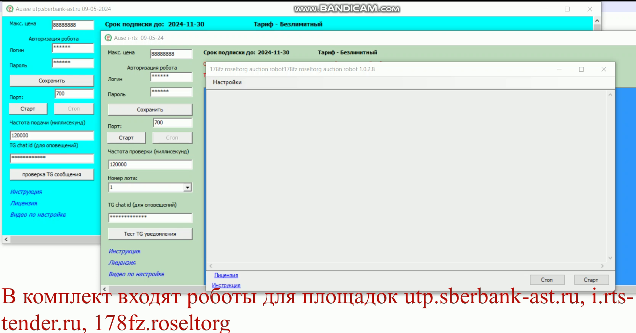This screenshot has height=333, width=636.
Task: Click scroll-up arrow in sberbank-ast window scrollbar
Action: (597, 21)
